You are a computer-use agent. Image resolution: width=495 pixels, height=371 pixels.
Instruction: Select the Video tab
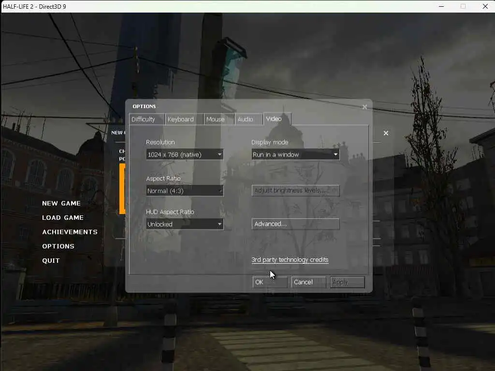pyautogui.click(x=277, y=119)
